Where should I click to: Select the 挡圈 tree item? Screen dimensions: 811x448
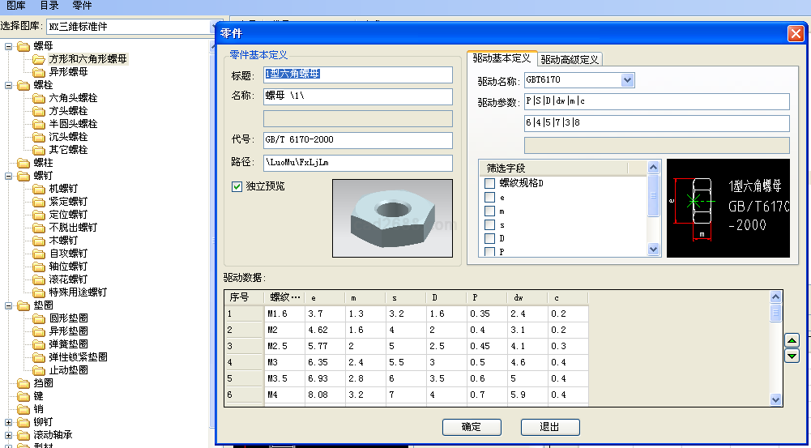coord(44,383)
